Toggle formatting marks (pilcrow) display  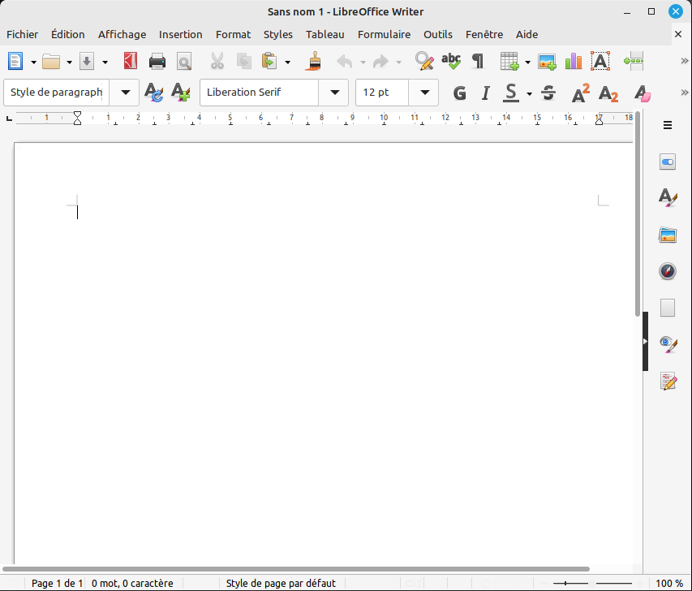478,61
